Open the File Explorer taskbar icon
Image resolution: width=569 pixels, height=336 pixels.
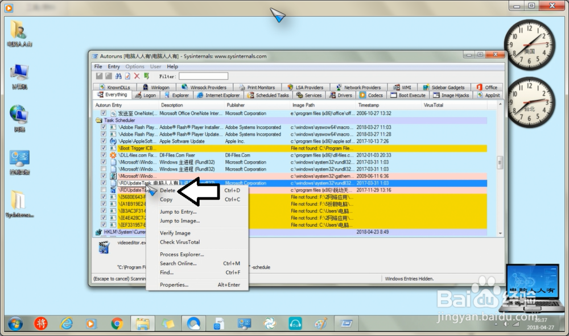click(x=143, y=323)
